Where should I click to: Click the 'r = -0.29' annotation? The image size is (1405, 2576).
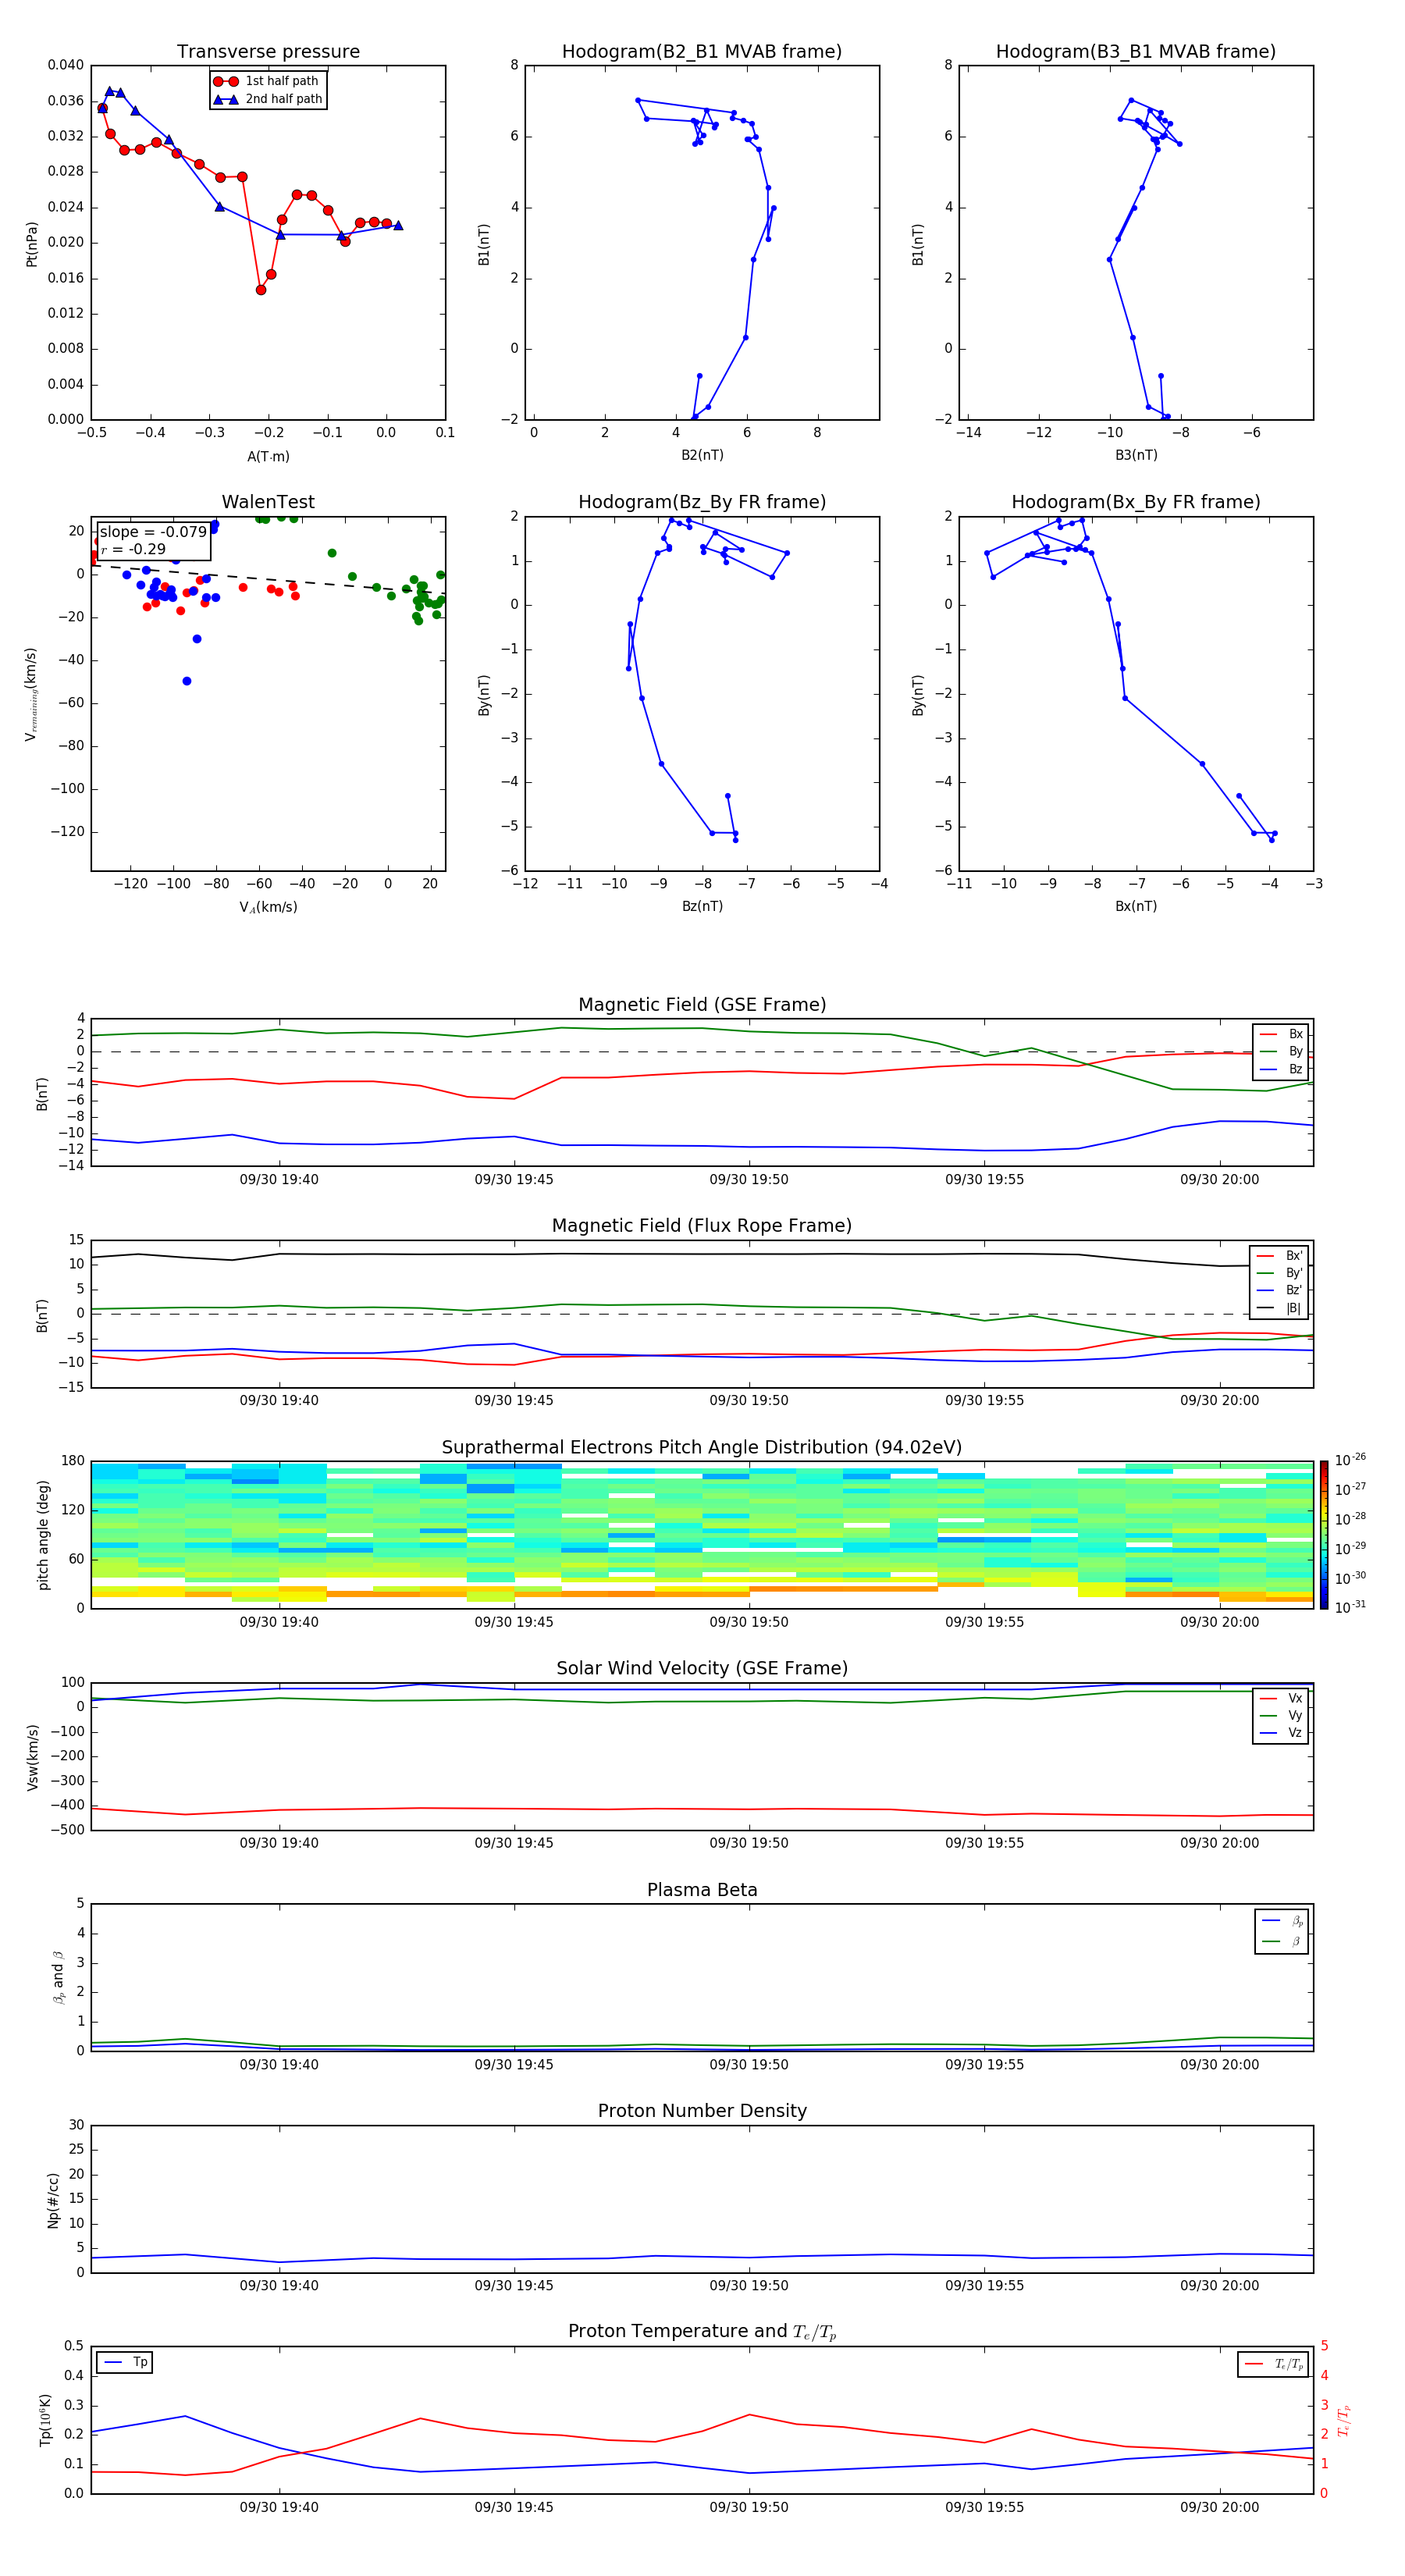click(x=133, y=549)
